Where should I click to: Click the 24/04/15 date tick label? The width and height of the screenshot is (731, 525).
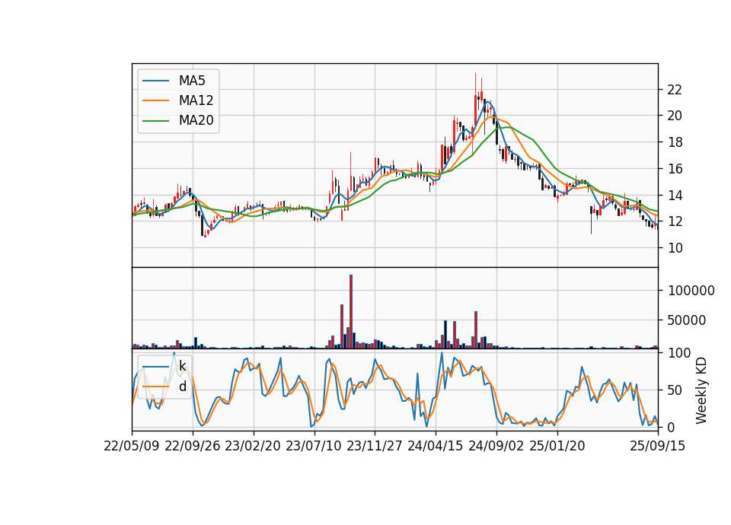(436, 446)
